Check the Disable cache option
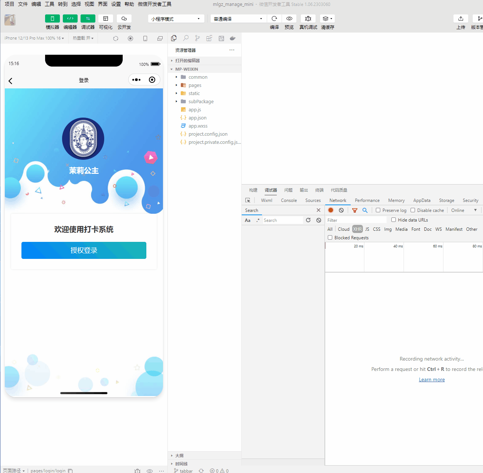483x473 pixels. click(412, 210)
